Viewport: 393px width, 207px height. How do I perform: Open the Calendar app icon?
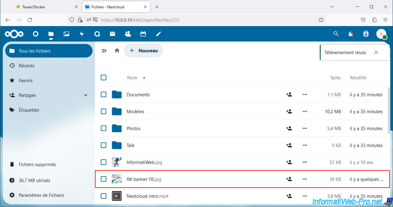143,34
